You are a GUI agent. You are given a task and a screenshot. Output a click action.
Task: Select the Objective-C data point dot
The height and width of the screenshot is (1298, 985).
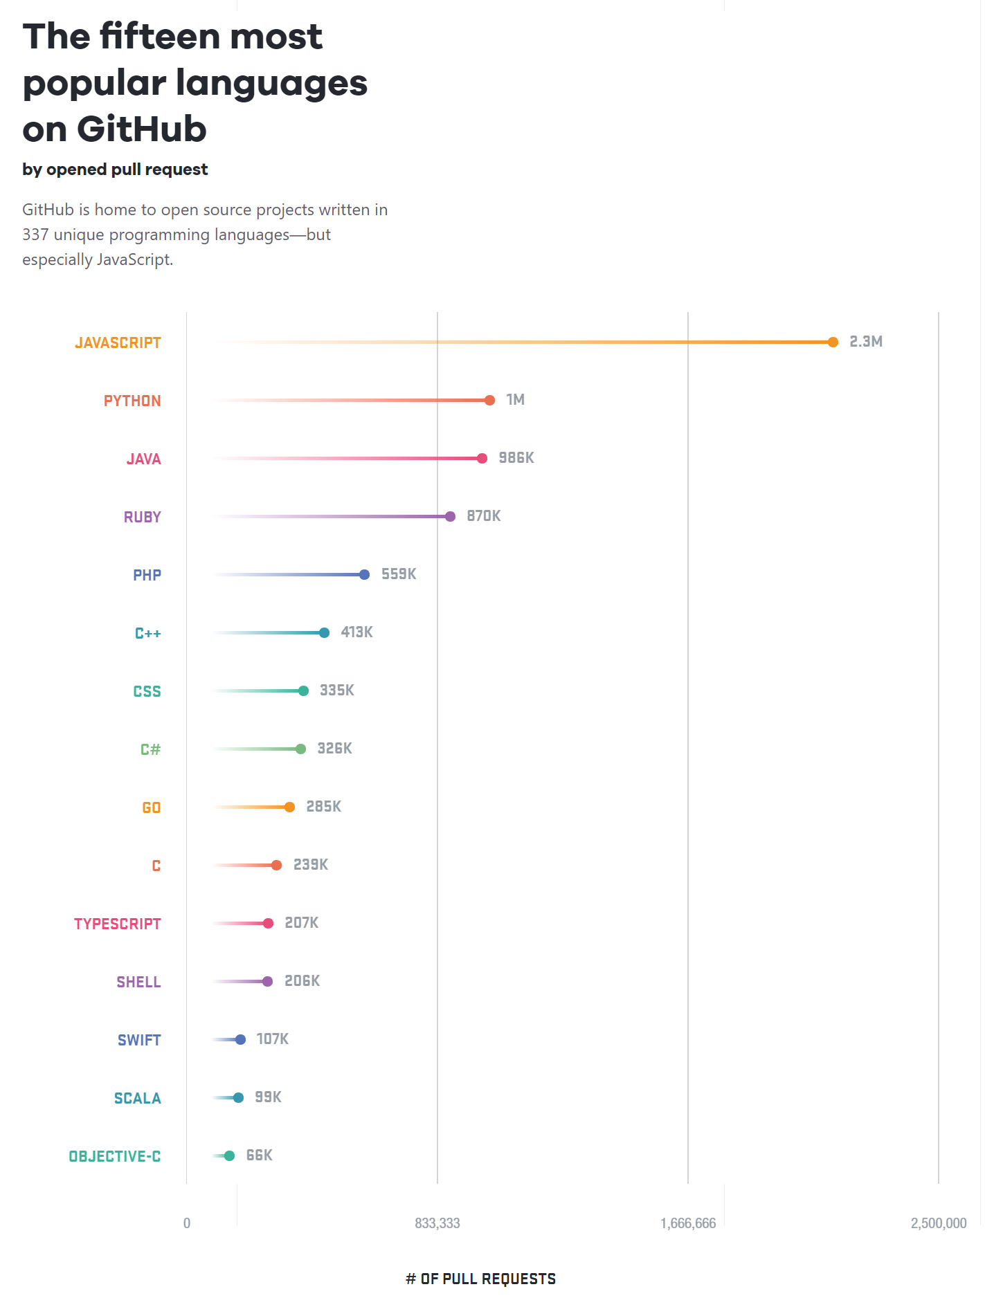pyautogui.click(x=229, y=1155)
